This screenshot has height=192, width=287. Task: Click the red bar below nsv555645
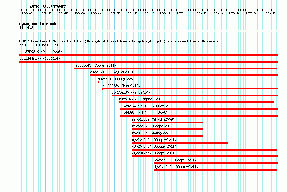[175, 69]
